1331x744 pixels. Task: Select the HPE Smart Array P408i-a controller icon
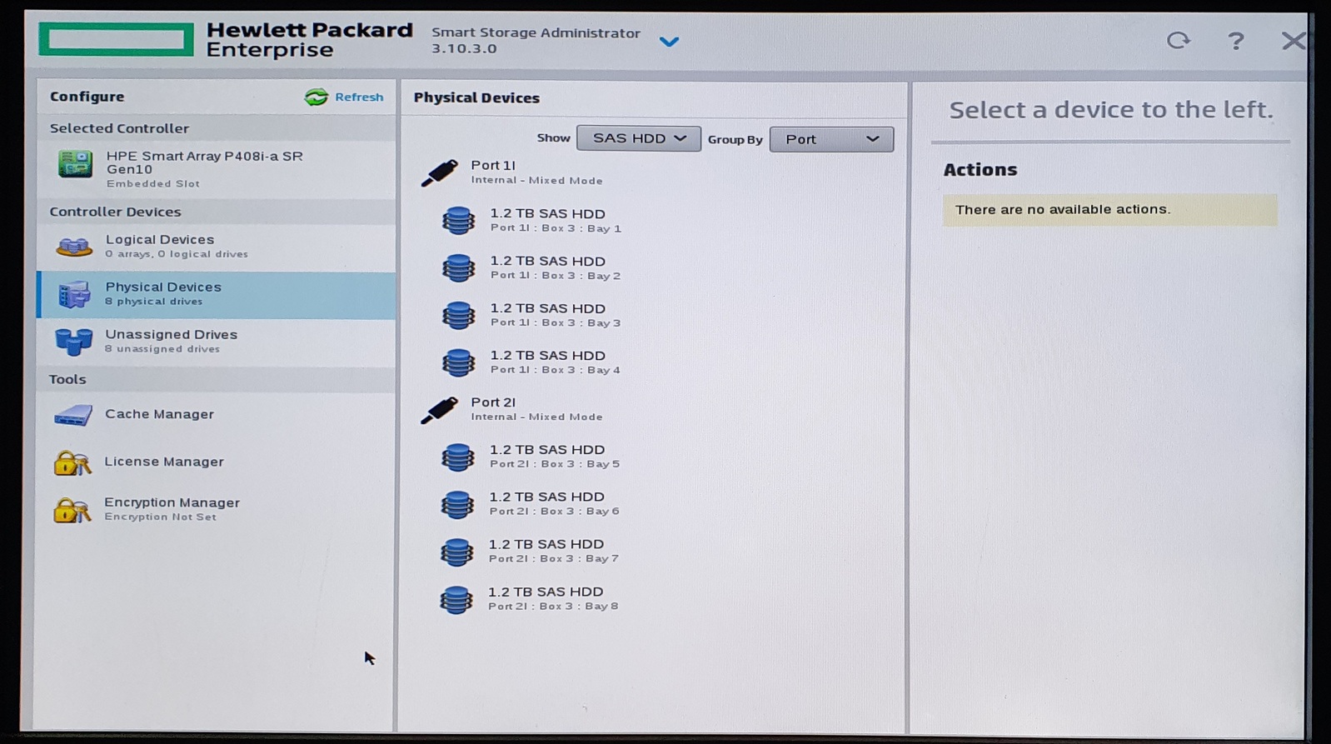75,163
